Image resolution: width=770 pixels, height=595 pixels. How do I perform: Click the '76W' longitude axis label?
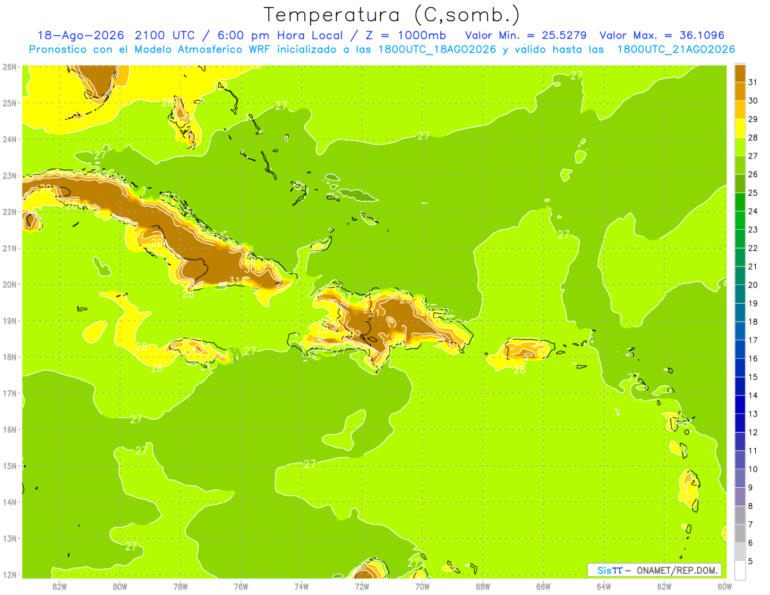pos(241,587)
